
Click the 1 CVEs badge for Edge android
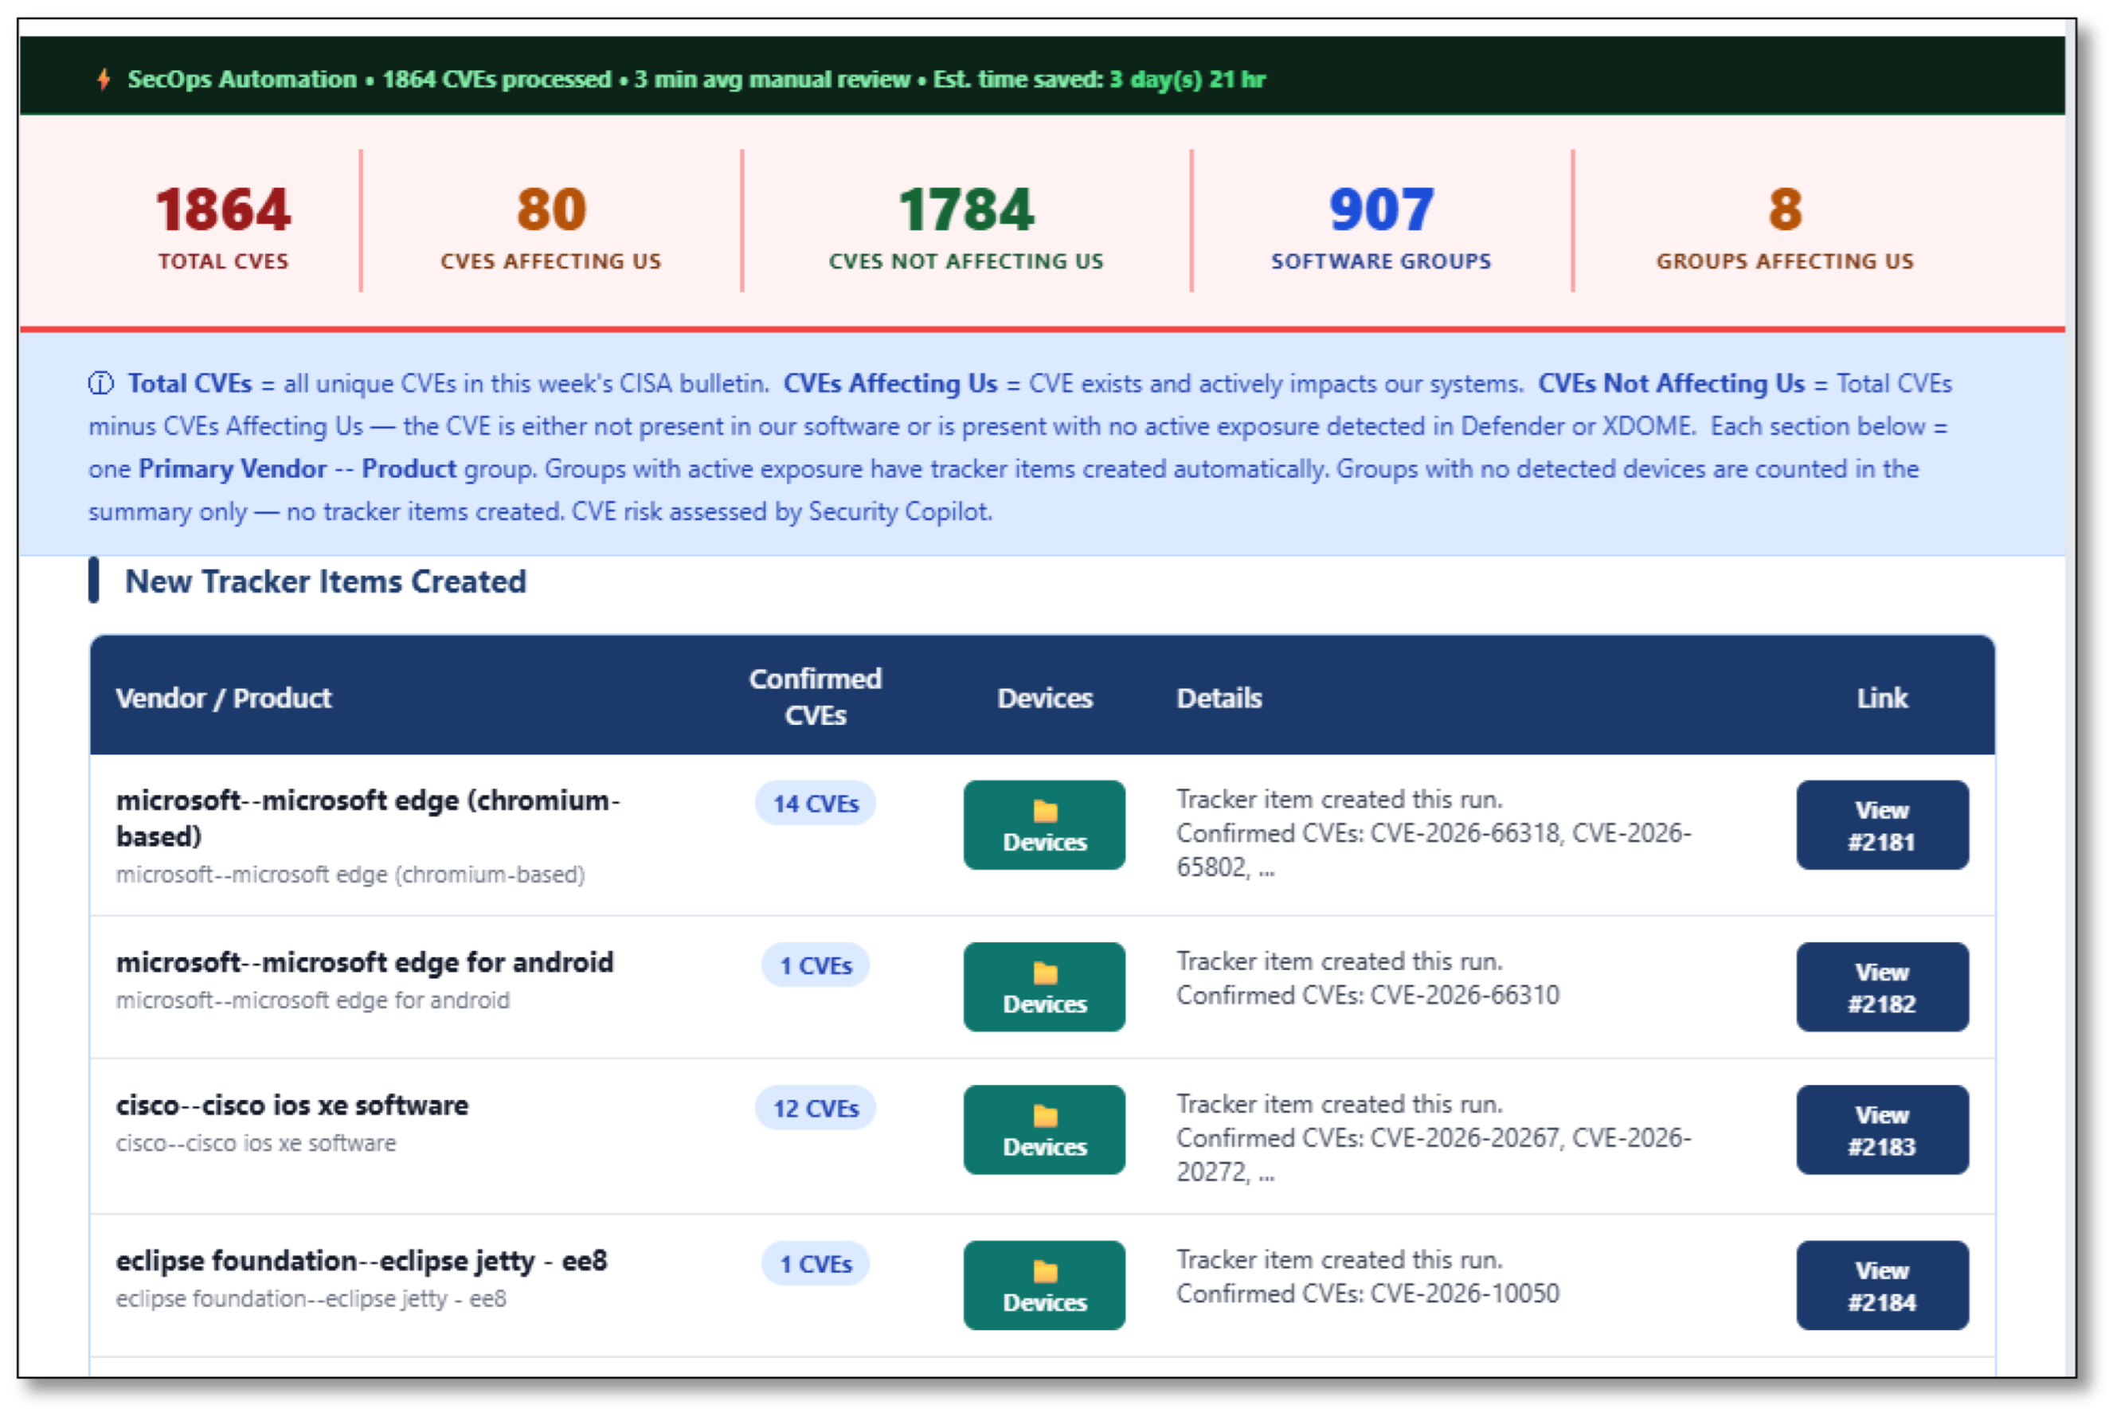coord(816,965)
